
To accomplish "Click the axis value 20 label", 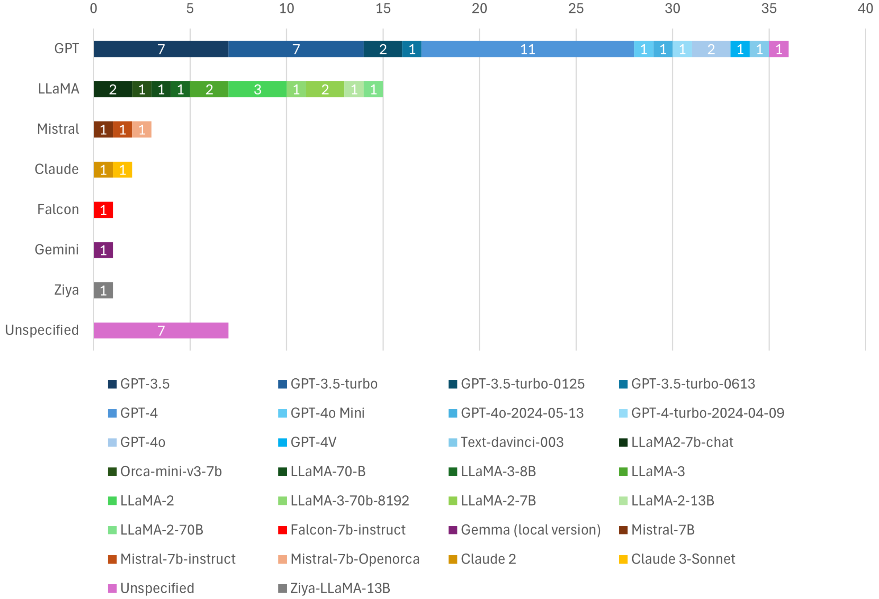I will tap(479, 8).
